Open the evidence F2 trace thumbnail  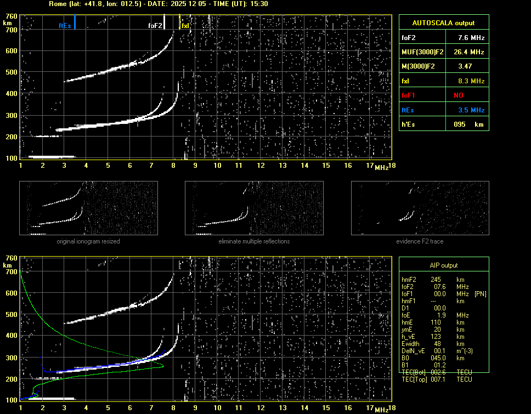(x=420, y=208)
